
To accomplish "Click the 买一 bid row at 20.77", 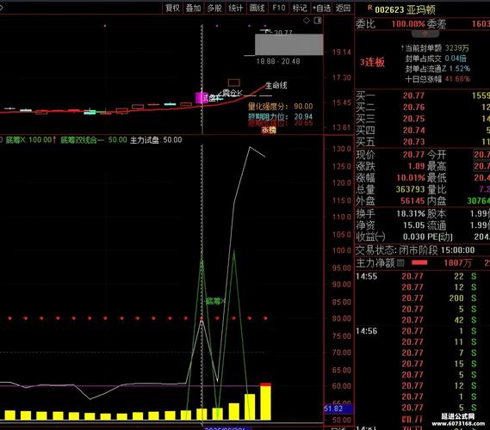I will (423, 95).
